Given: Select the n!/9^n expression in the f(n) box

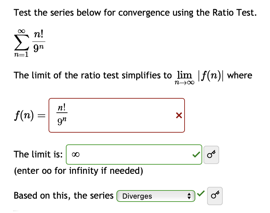Looking at the screenshot, I should 61,114.
